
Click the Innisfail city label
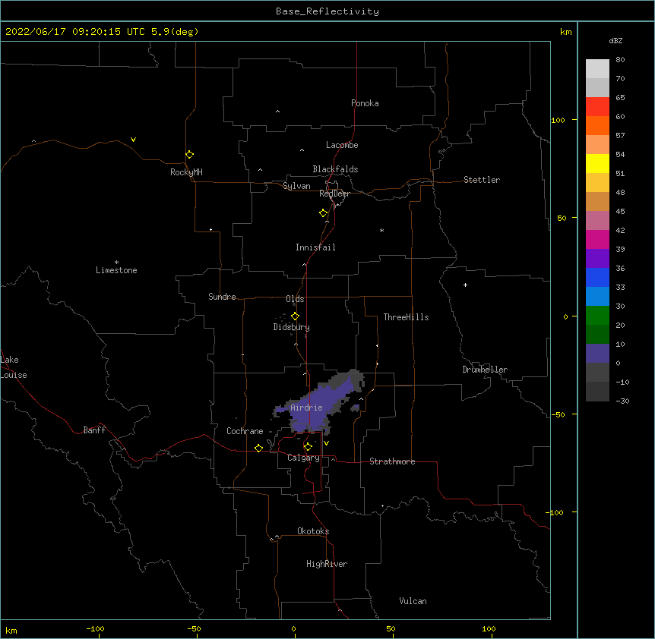[315, 247]
